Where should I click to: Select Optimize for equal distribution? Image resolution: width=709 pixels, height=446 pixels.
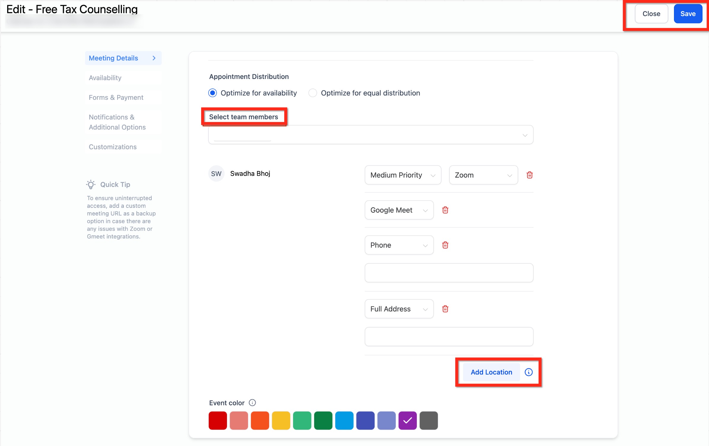[313, 93]
